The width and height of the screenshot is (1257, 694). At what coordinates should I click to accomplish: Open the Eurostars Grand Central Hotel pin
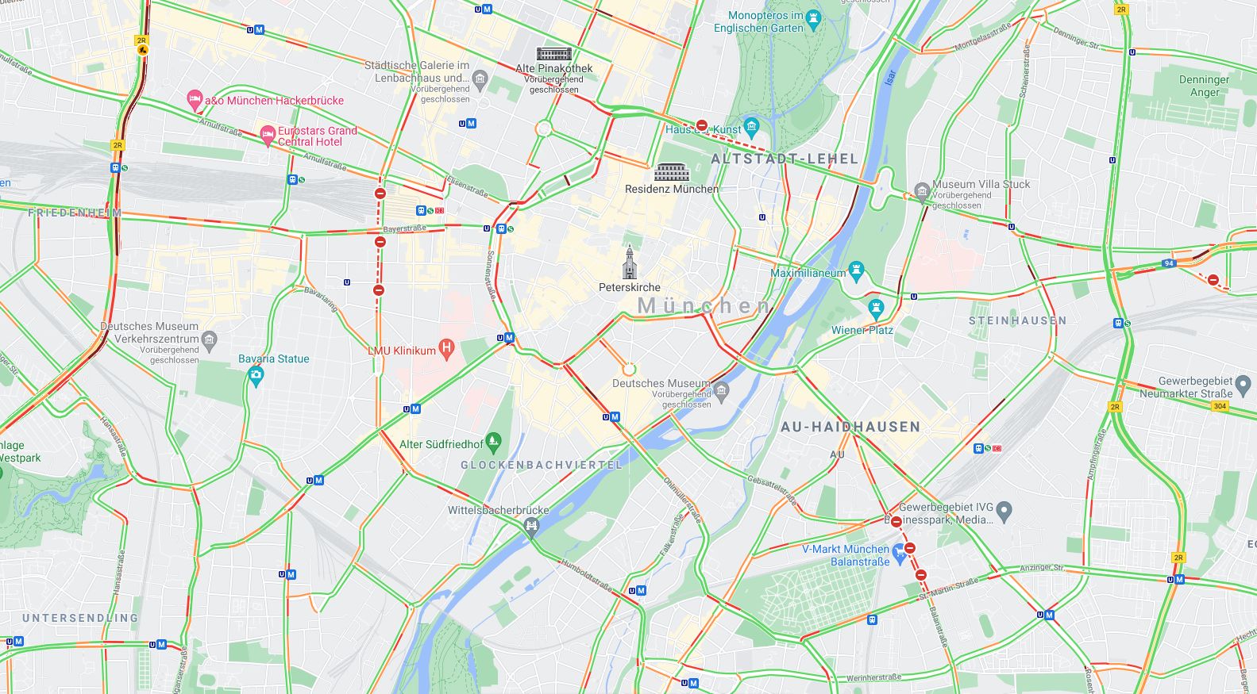pyautogui.click(x=268, y=136)
